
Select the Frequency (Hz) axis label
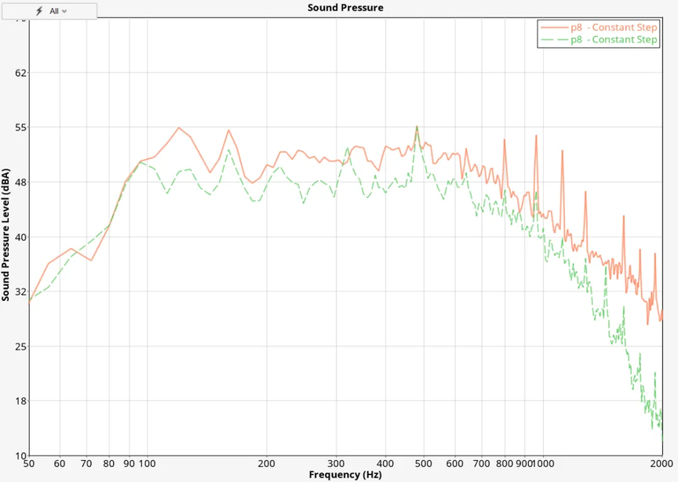345,475
